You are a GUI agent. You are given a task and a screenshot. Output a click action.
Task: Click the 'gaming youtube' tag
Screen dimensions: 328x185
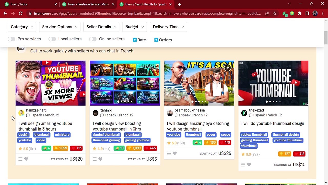coord(137,140)
